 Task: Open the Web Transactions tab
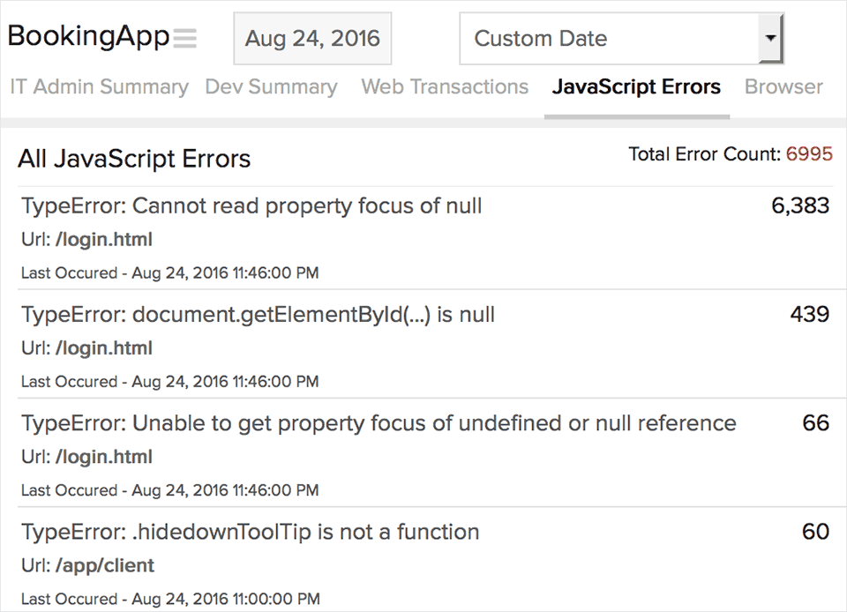pyautogui.click(x=445, y=87)
